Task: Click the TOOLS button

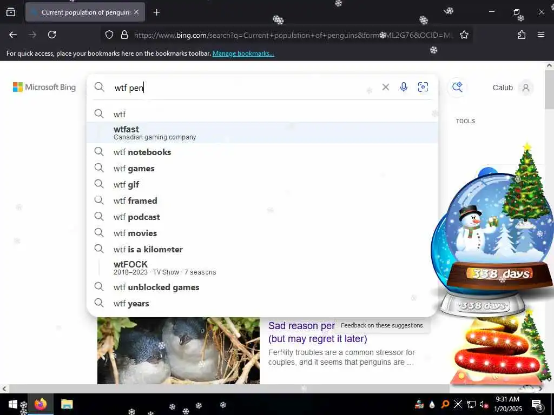Action: coord(465,121)
